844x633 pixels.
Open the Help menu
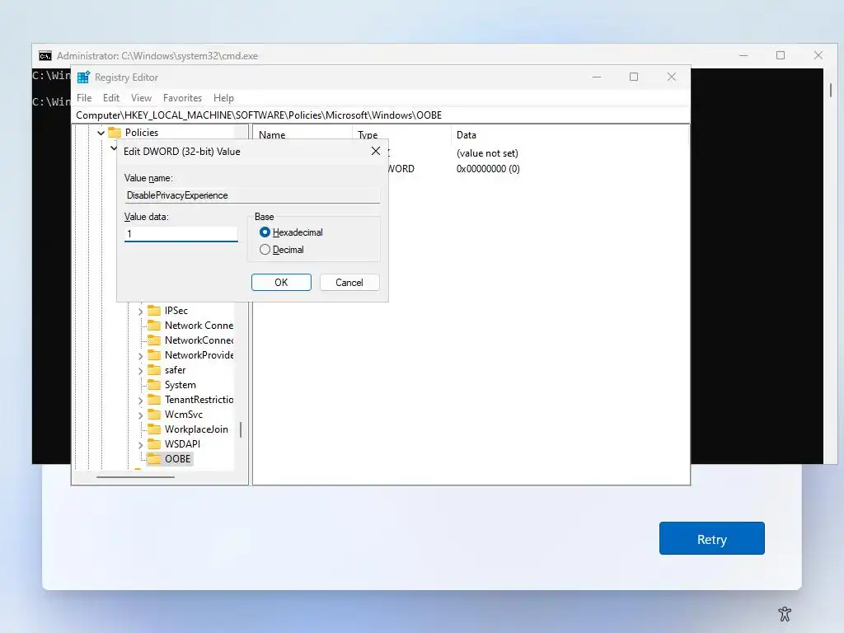click(x=223, y=98)
